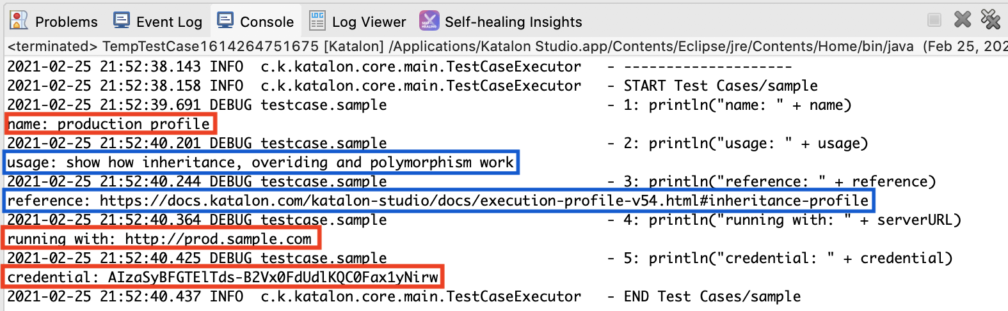
Task: Click the 'START Test Cases/sample' log entry
Action: pos(720,86)
